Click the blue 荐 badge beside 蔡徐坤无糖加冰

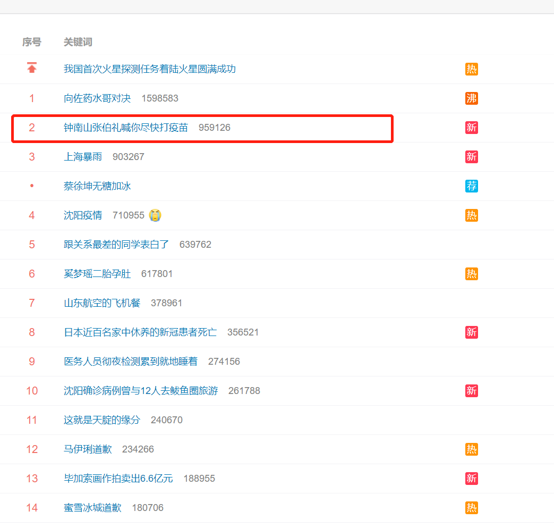[x=471, y=186]
